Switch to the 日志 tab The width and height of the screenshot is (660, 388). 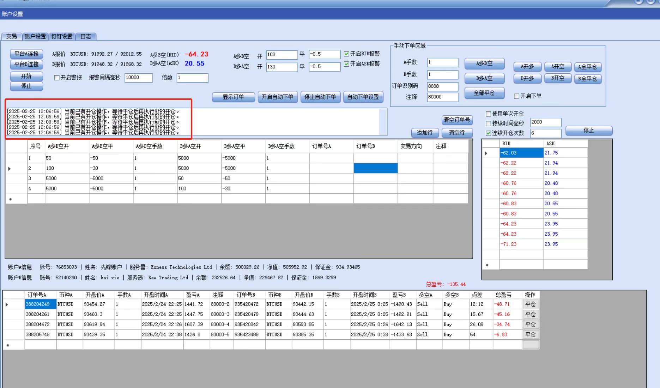[86, 36]
